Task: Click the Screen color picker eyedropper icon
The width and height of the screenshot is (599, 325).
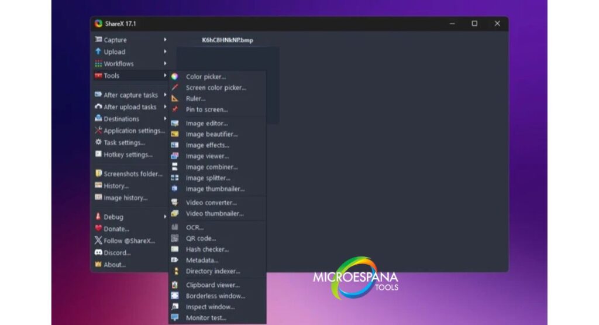Action: pos(174,88)
